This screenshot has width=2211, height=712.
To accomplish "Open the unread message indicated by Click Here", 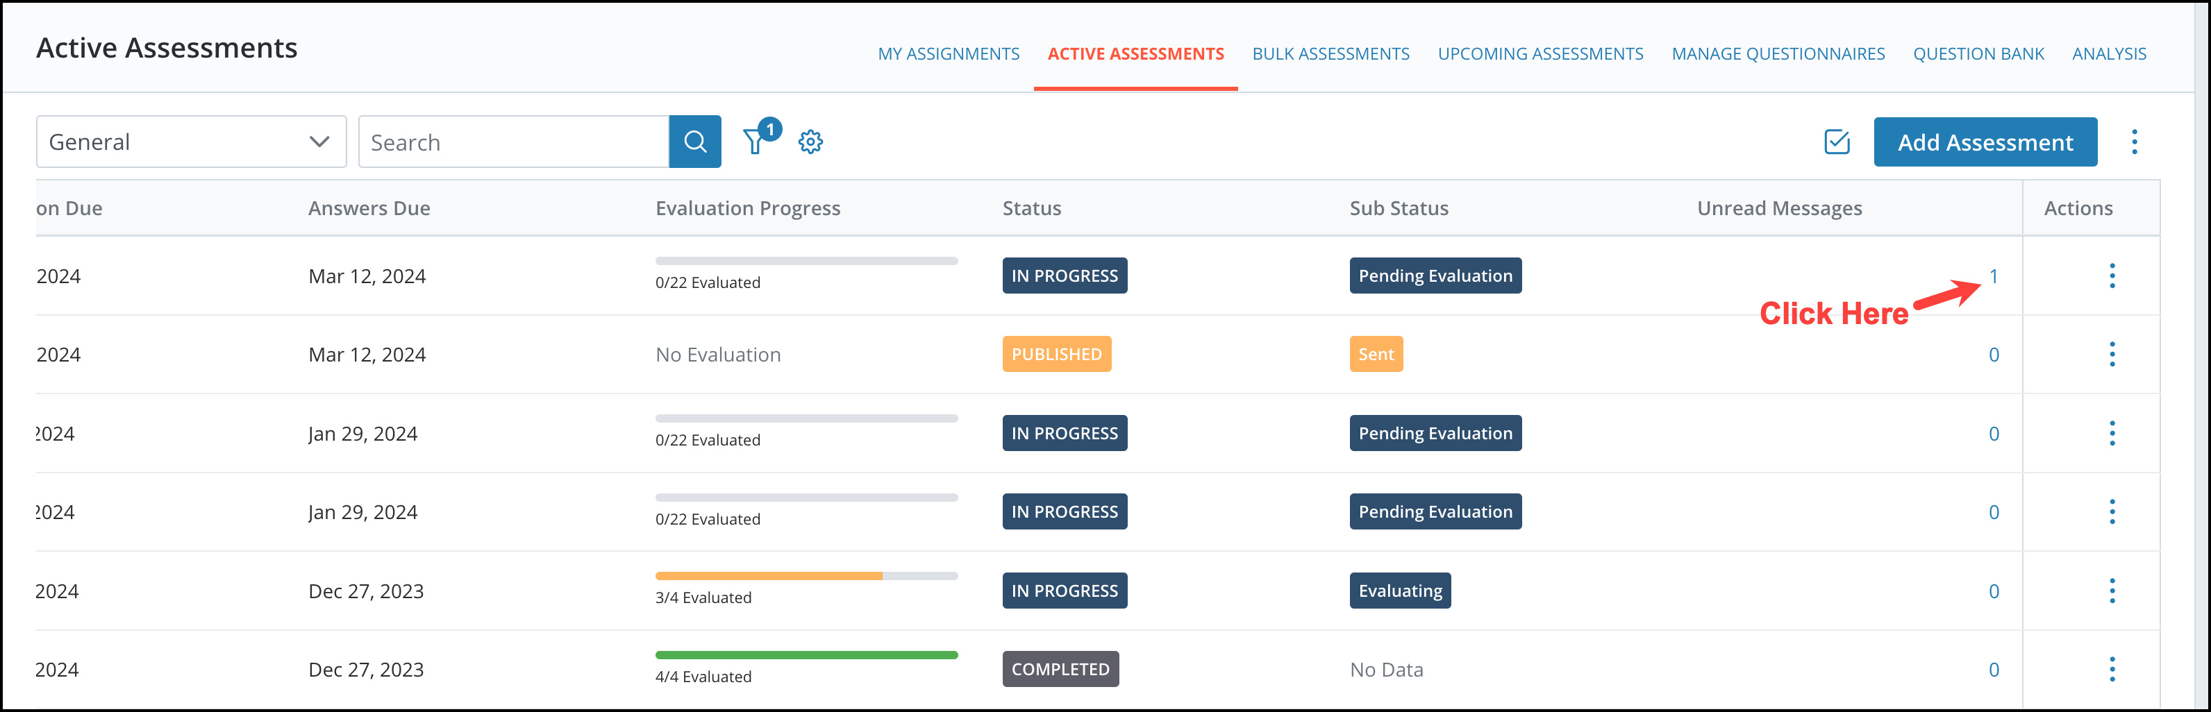I will pyautogui.click(x=1993, y=276).
